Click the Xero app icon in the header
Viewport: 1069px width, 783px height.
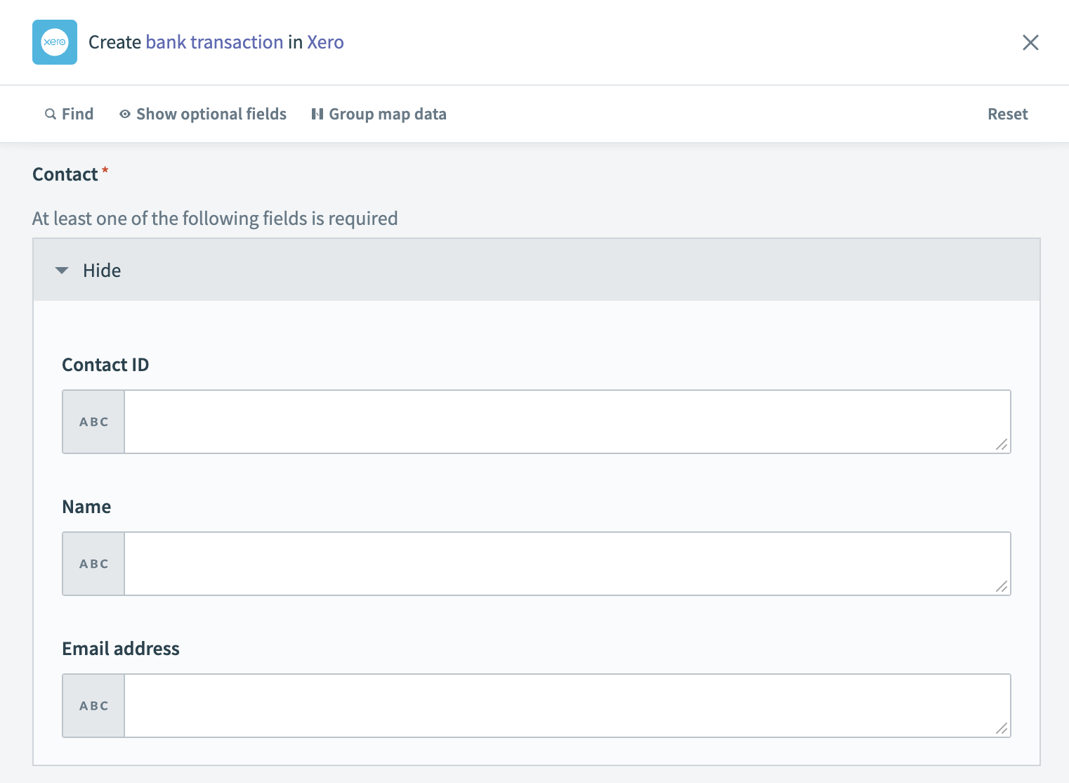(54, 42)
